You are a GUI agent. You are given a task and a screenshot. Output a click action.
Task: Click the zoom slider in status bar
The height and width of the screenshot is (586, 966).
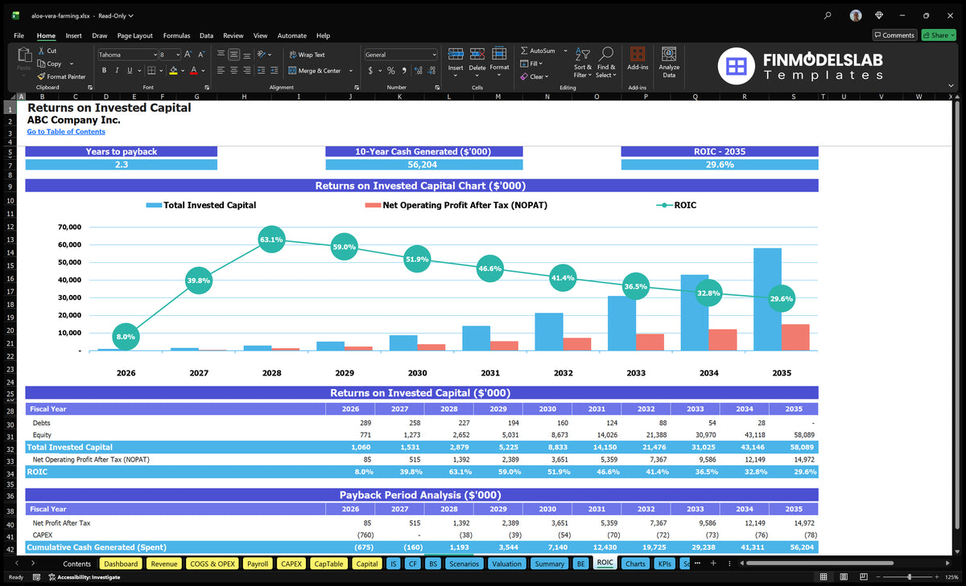(x=910, y=577)
